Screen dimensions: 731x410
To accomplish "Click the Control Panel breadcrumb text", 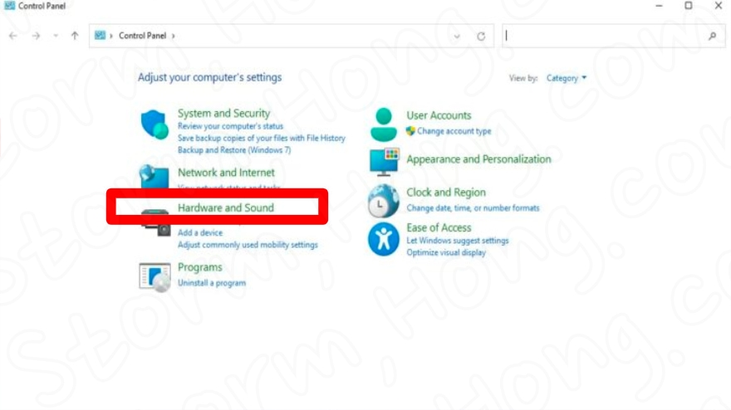I will pos(142,36).
